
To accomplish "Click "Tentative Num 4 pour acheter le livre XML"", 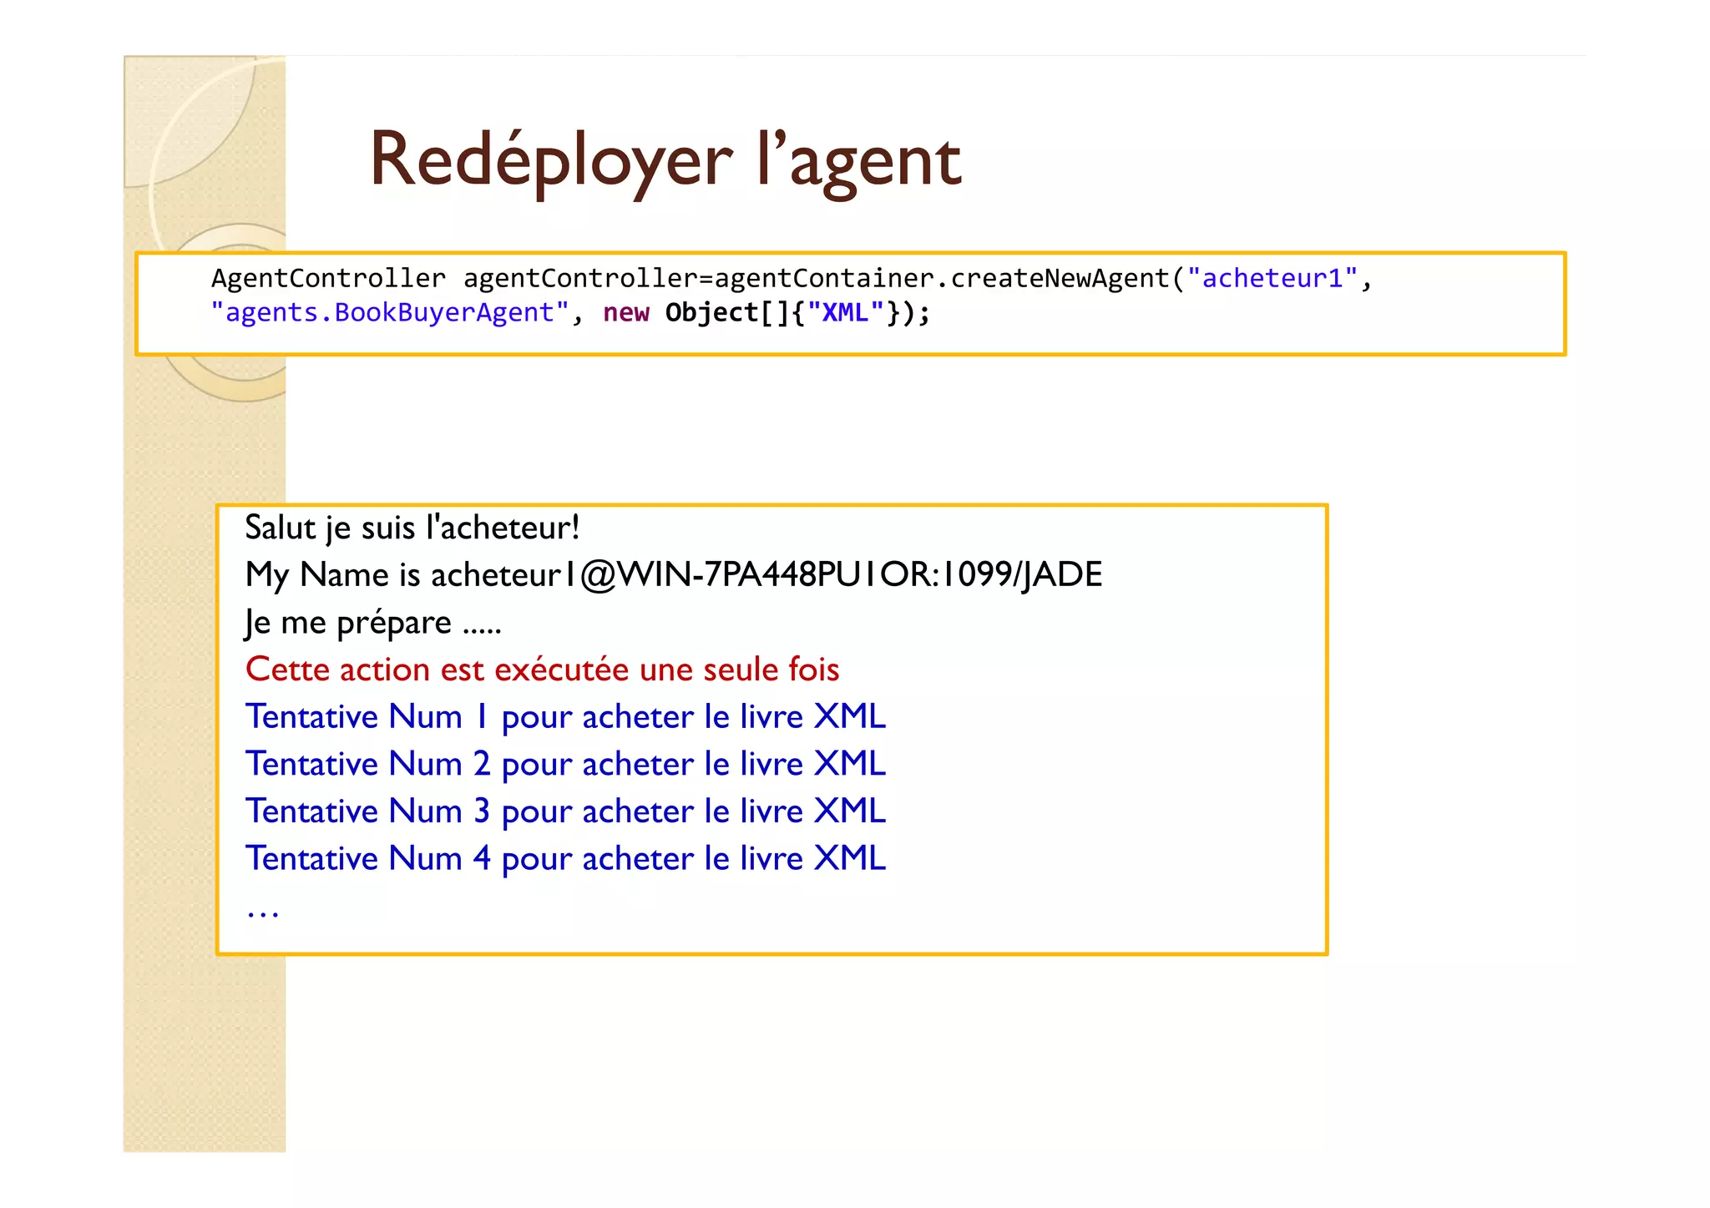I will click(565, 859).
